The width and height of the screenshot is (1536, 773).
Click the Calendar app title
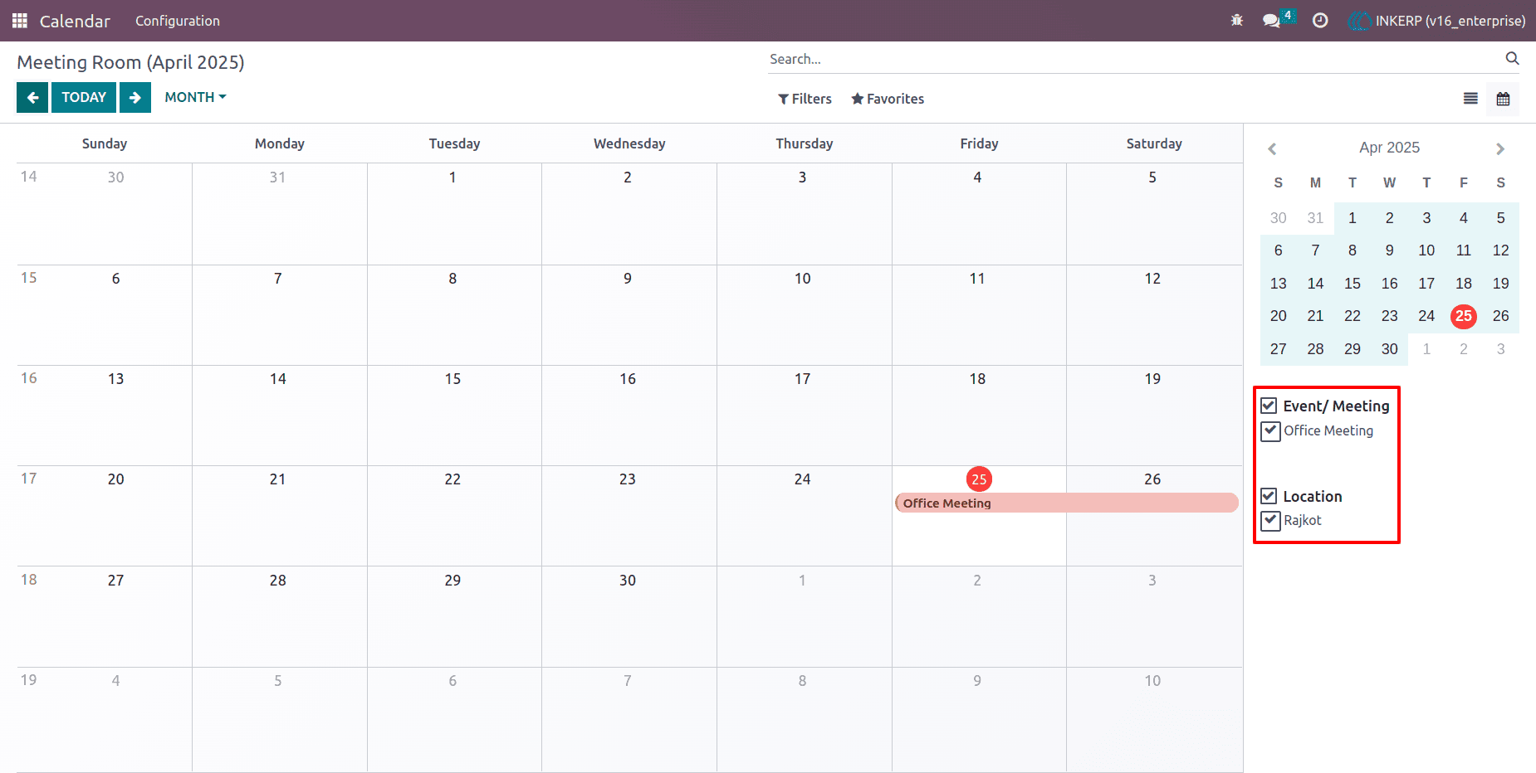pos(75,21)
